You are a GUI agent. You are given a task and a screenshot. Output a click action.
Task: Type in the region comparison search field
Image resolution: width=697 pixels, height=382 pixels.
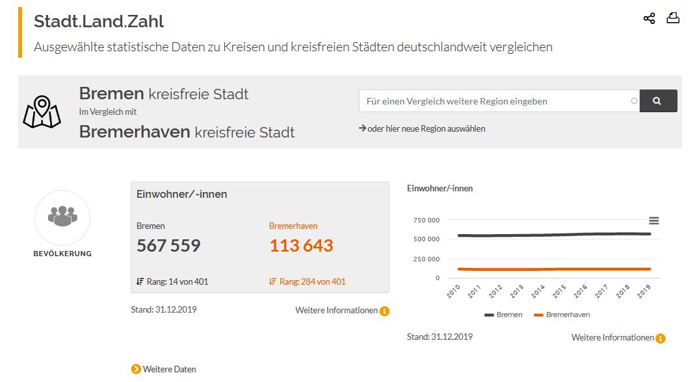(494, 101)
